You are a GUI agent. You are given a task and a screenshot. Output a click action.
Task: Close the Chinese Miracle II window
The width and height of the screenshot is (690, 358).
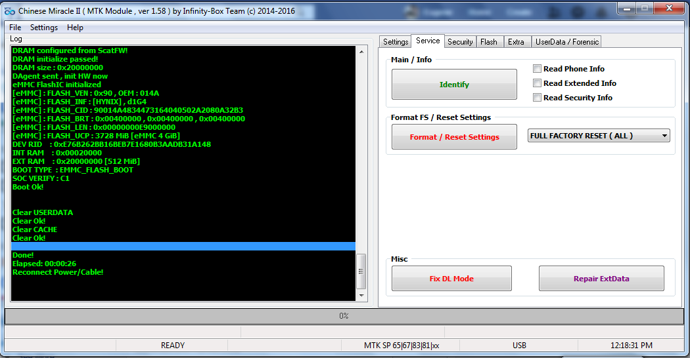pyautogui.click(x=669, y=9)
